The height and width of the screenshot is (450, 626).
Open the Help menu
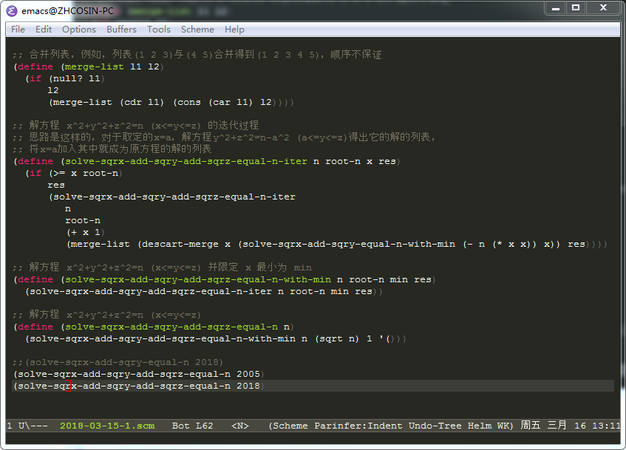point(234,30)
